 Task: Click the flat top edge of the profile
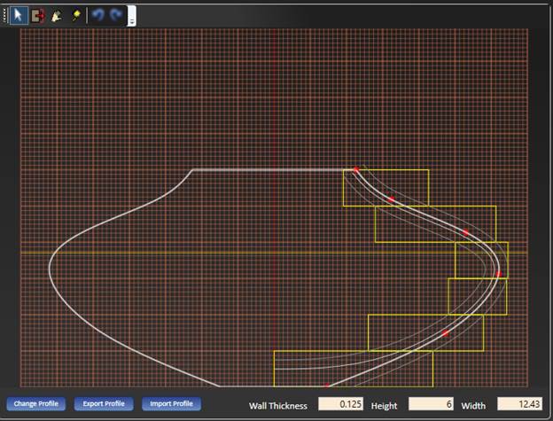(x=266, y=169)
